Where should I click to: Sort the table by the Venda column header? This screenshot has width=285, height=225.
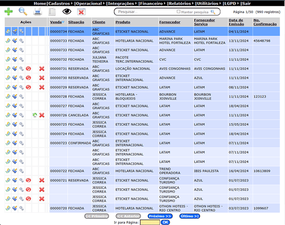(56, 22)
